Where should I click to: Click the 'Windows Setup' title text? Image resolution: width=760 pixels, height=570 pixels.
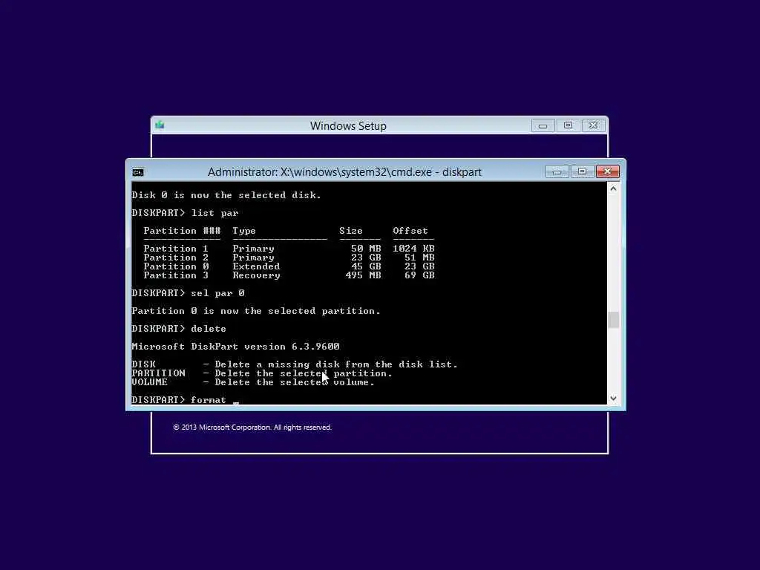(x=348, y=126)
